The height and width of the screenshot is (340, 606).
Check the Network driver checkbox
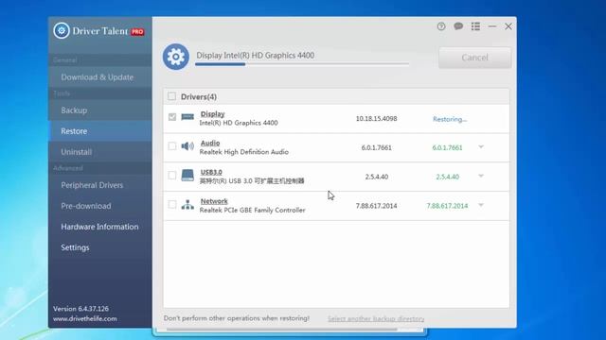click(172, 205)
